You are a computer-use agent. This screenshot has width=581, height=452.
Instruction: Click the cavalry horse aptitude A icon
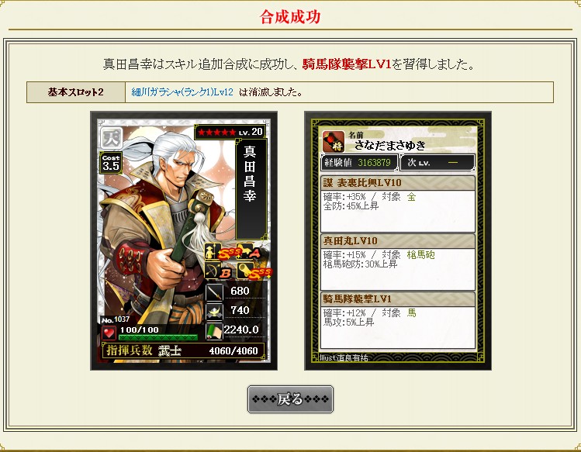click(x=249, y=252)
